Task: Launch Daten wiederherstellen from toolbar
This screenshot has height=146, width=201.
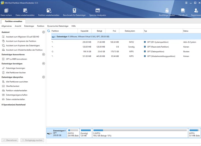Action: tap(25, 12)
